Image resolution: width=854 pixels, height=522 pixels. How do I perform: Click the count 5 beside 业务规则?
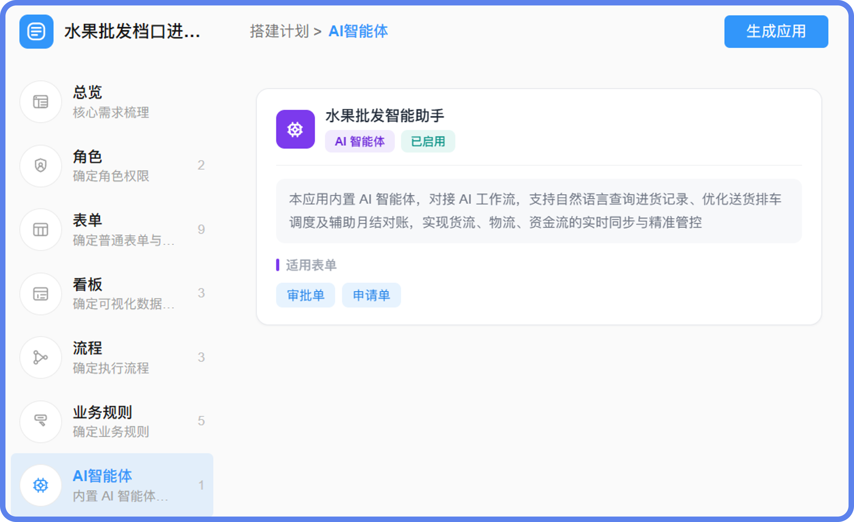pyautogui.click(x=202, y=421)
